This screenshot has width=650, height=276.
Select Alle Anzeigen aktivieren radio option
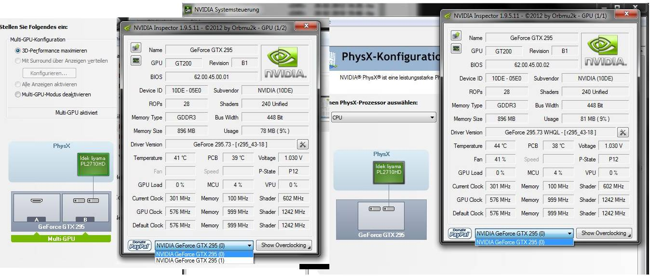18,84
